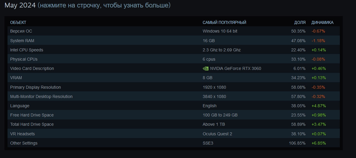Expand the Intel CPU Speeds row
Screen dimensions: 356x158
click(174, 50)
